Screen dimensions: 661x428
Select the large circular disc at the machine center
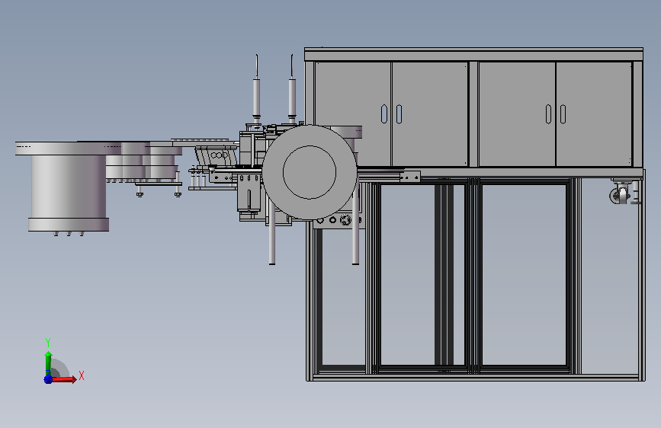pyautogui.click(x=310, y=172)
